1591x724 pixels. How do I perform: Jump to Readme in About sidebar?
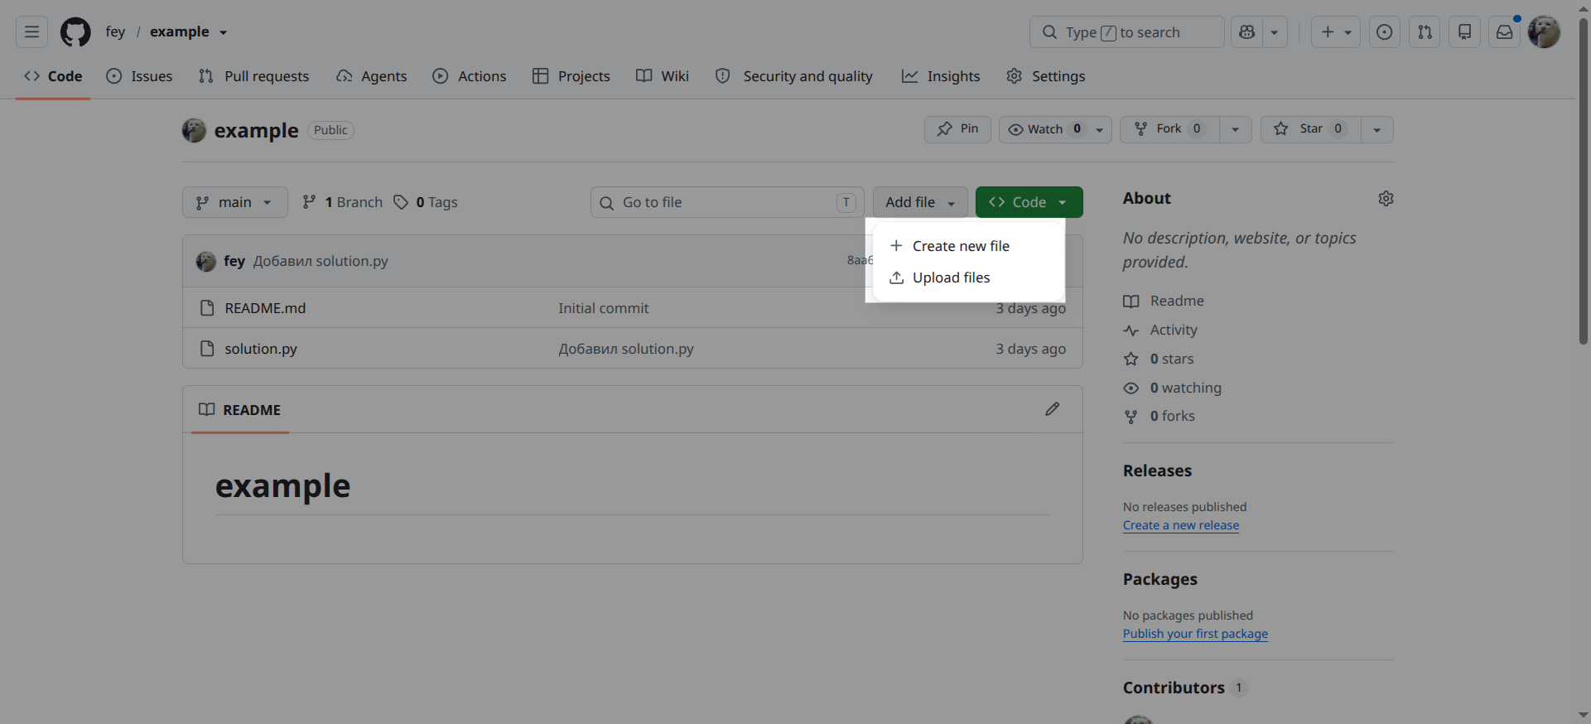(x=1164, y=301)
